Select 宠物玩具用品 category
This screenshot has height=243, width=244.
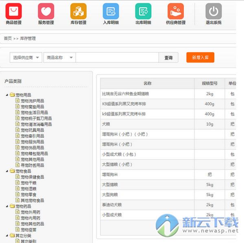pos(33,130)
